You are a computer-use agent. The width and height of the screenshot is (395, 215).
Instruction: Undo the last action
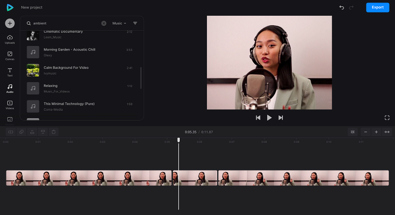(x=342, y=7)
